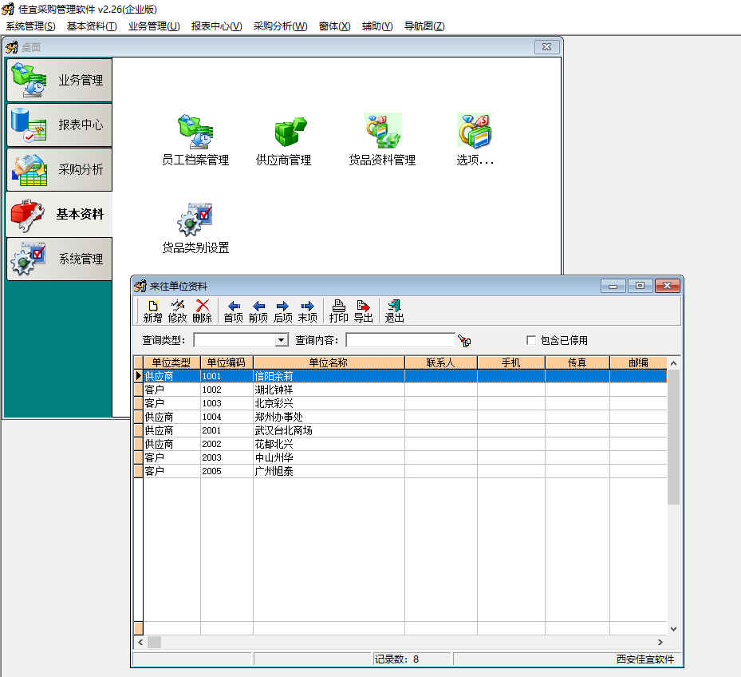Click the unit code cell 2001
The height and width of the screenshot is (677, 741).
tap(227, 430)
